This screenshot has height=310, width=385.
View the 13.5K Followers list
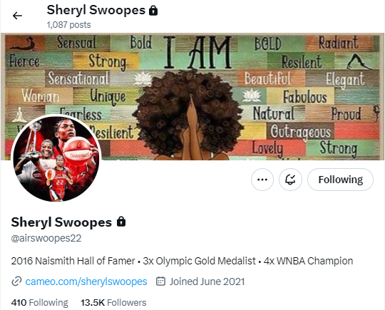[113, 303]
